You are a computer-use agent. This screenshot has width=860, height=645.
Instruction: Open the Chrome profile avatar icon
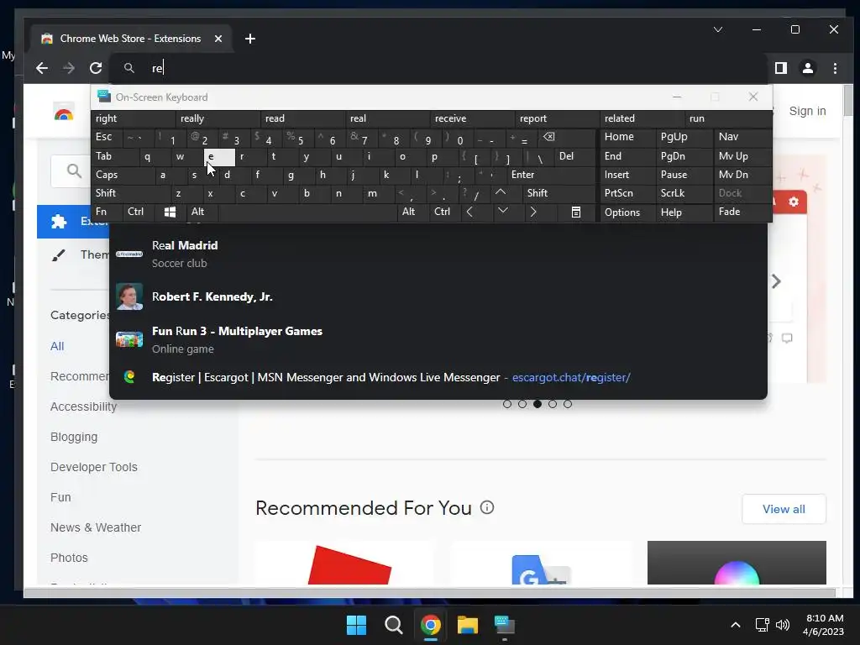pyautogui.click(x=808, y=68)
